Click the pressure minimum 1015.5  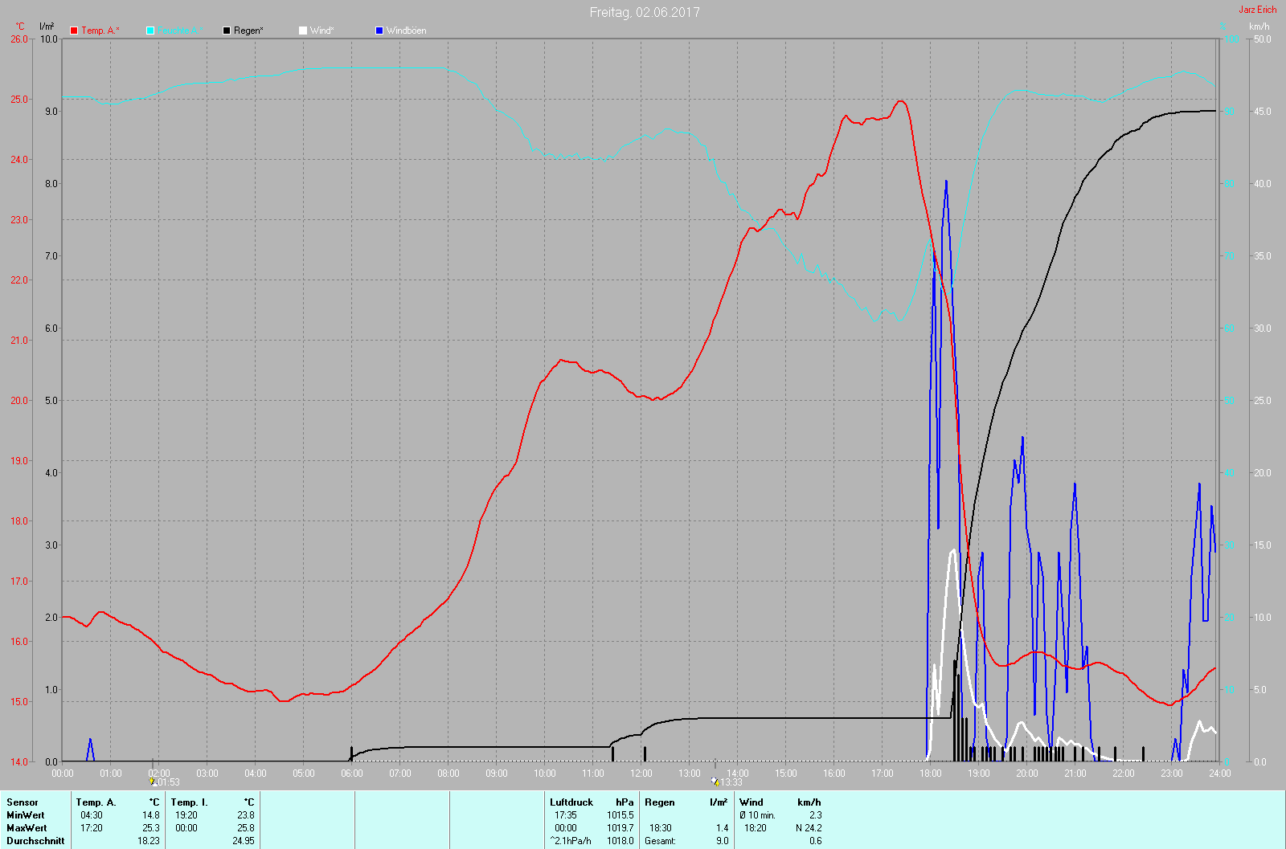(x=620, y=815)
